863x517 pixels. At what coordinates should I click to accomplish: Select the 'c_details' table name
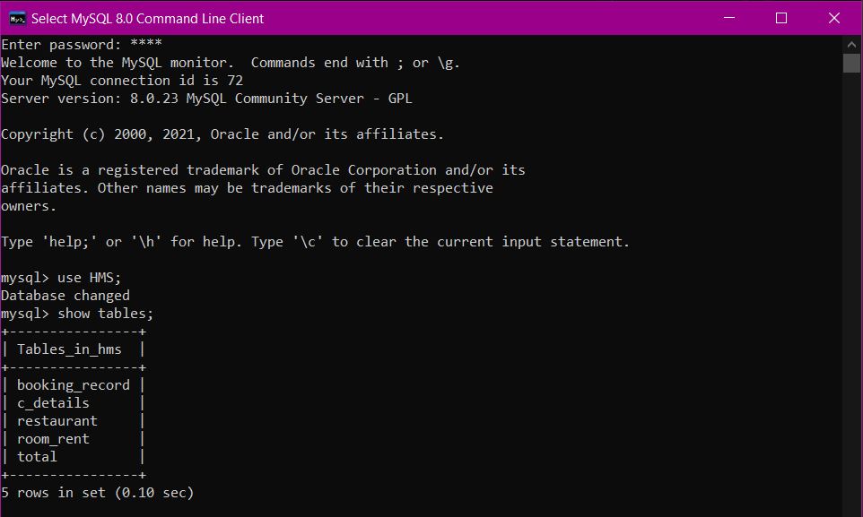click(x=52, y=402)
